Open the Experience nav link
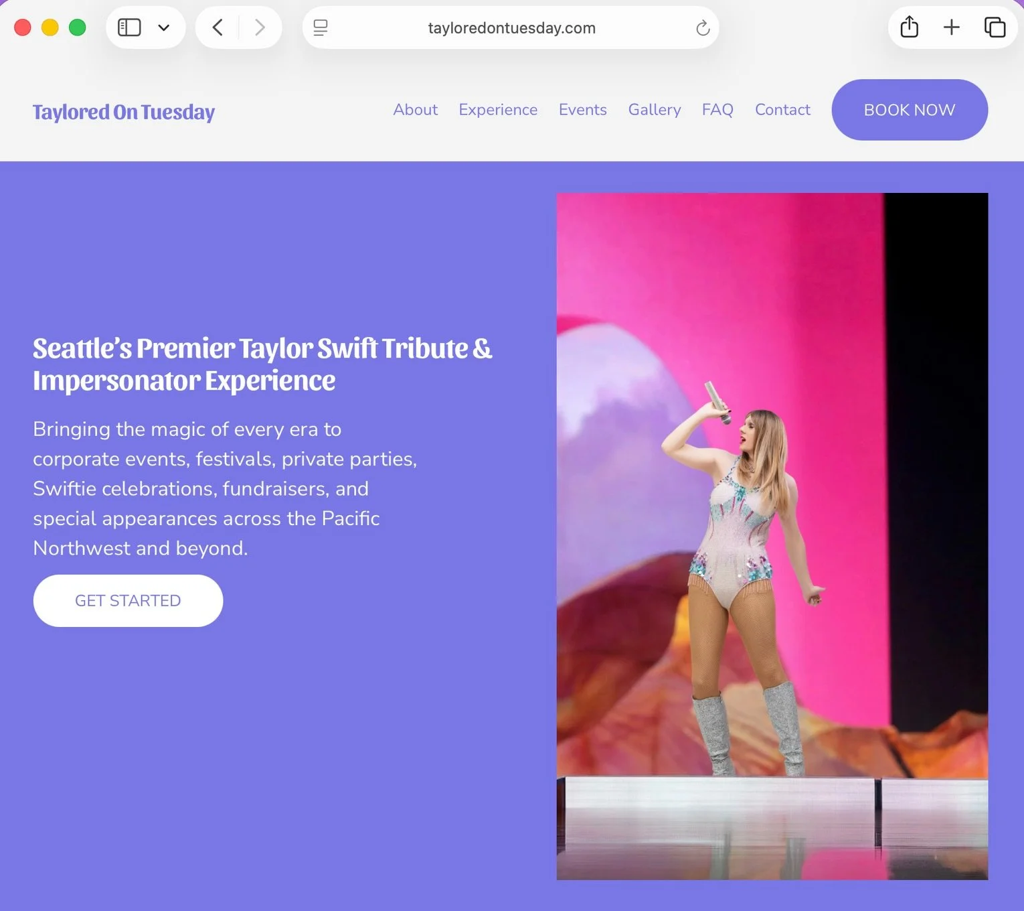 (x=498, y=110)
